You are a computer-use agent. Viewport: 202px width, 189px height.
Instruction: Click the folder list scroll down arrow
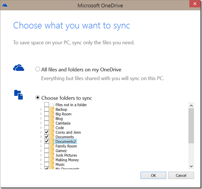pyautogui.click(x=191, y=166)
